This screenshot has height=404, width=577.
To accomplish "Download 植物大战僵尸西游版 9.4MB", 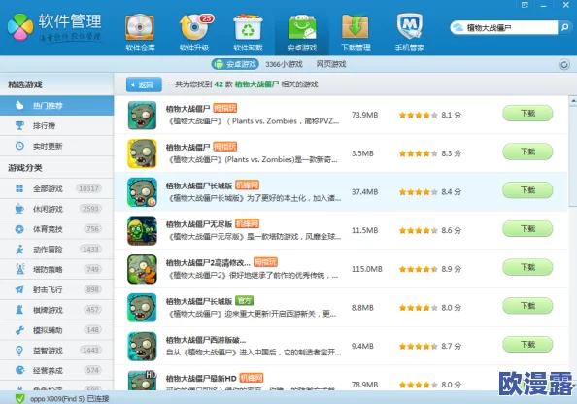I will (x=527, y=345).
